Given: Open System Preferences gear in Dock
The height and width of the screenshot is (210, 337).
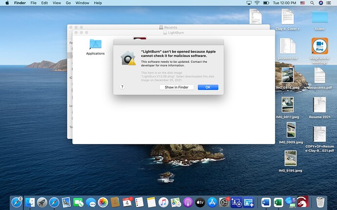Looking at the screenshot, I should 224,202.
